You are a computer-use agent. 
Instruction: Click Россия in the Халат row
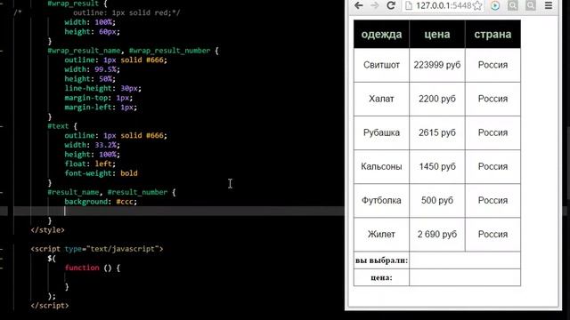pyautogui.click(x=493, y=99)
